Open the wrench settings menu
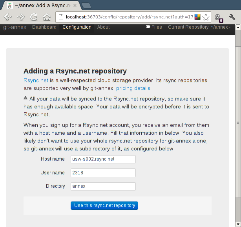 point(232,17)
